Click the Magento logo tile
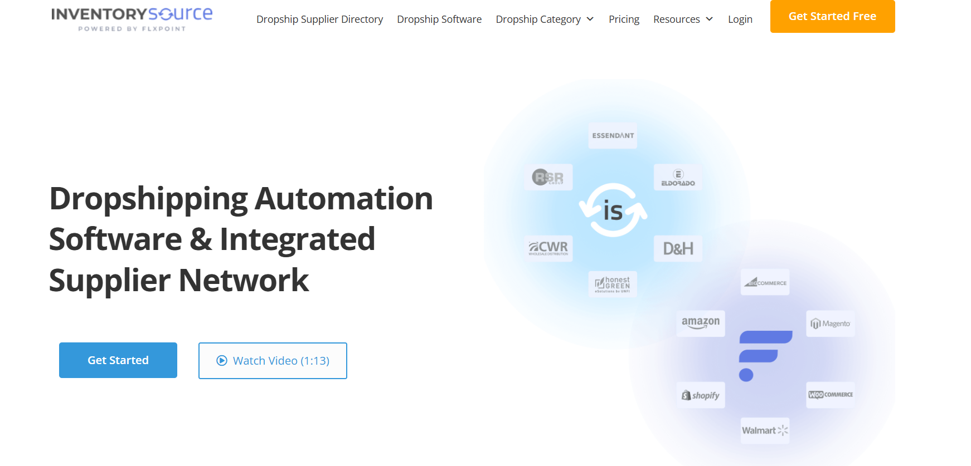 click(x=830, y=323)
